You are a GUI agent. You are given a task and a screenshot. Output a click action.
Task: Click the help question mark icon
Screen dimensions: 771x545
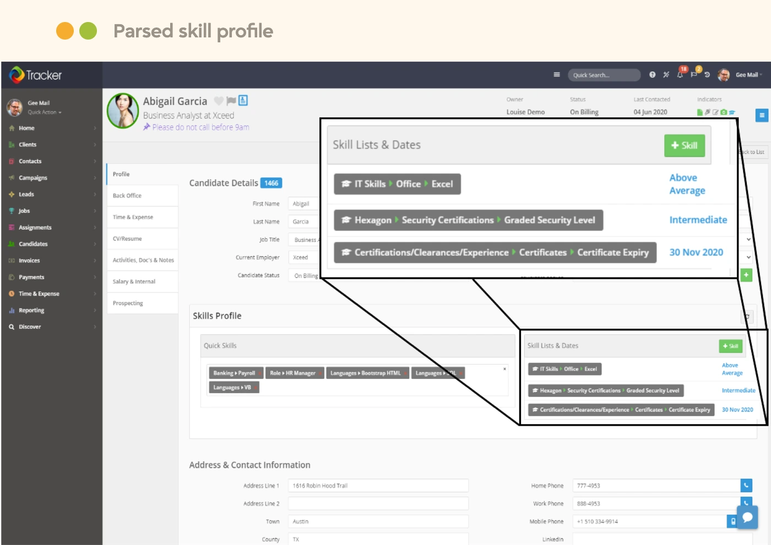tap(653, 75)
